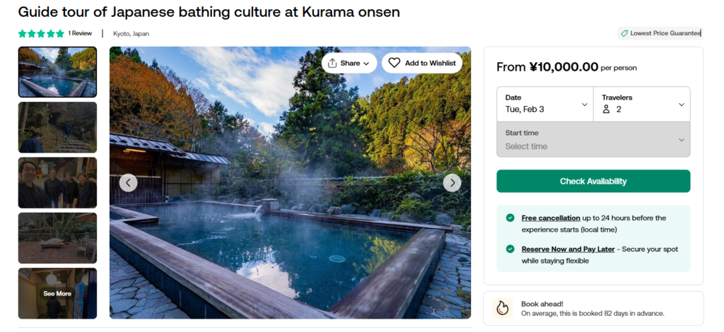Click the heart icon to add to wishlist
Image resolution: width=724 pixels, height=332 pixels.
pos(395,63)
